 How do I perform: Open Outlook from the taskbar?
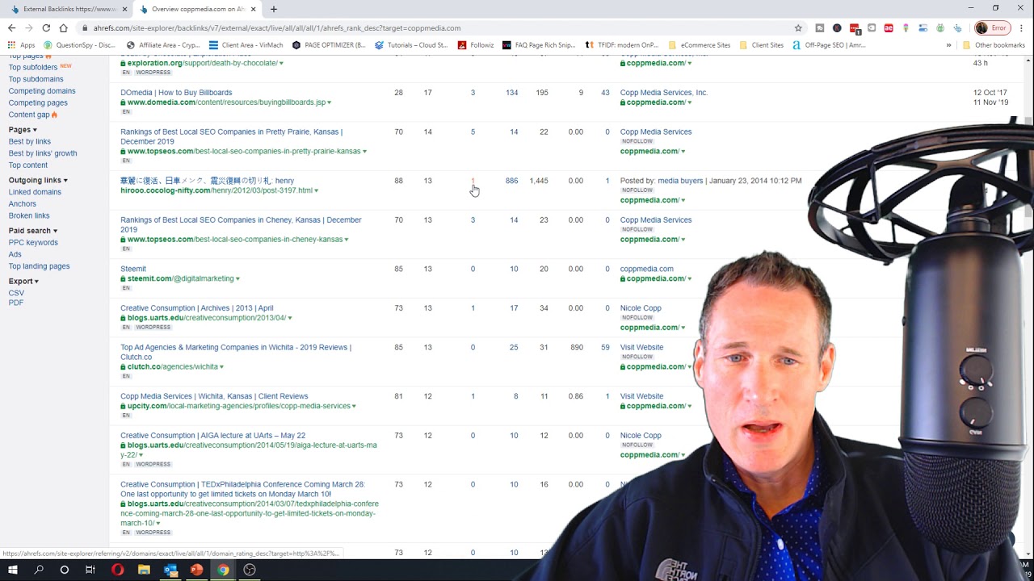pyautogui.click(x=170, y=570)
